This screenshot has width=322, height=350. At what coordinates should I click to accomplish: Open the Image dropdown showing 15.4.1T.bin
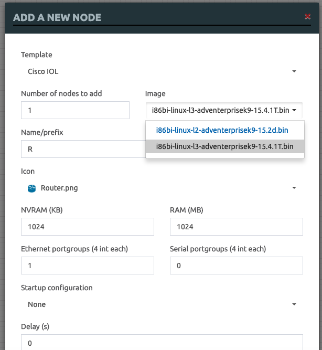coord(224,110)
